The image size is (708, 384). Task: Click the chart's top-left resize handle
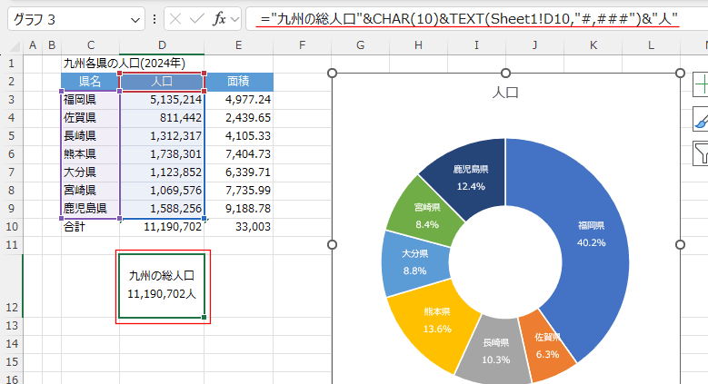(x=332, y=74)
